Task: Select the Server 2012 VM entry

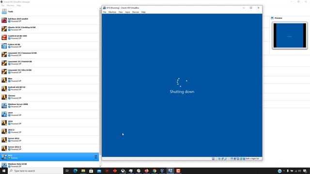Action: pos(49,140)
